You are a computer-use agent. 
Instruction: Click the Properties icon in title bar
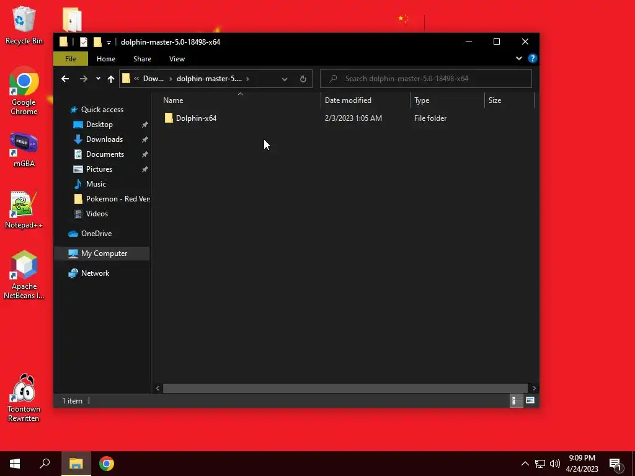(x=84, y=42)
